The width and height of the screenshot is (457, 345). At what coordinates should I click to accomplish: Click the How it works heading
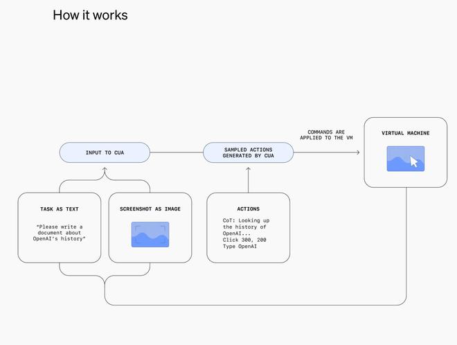tap(90, 15)
